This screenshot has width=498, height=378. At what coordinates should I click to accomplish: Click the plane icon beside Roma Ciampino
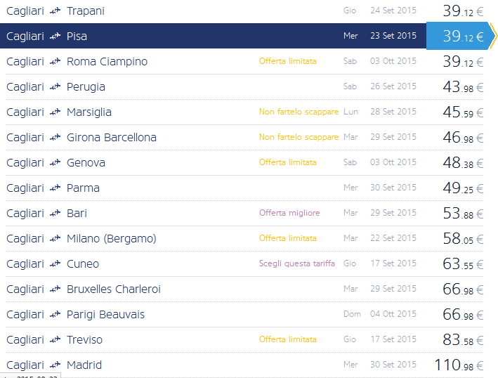pos(55,62)
